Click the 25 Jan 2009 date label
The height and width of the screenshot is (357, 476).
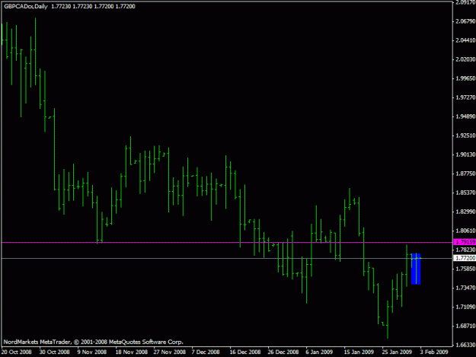[x=397, y=352]
